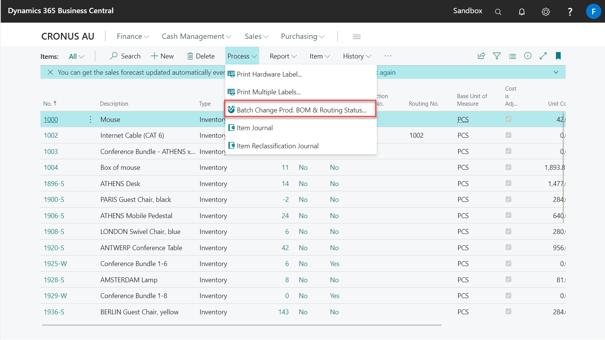Collapse the Process dropdown
605x340 pixels.
[242, 56]
